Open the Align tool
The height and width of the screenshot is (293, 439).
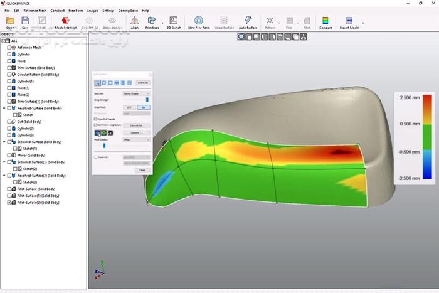(x=135, y=22)
